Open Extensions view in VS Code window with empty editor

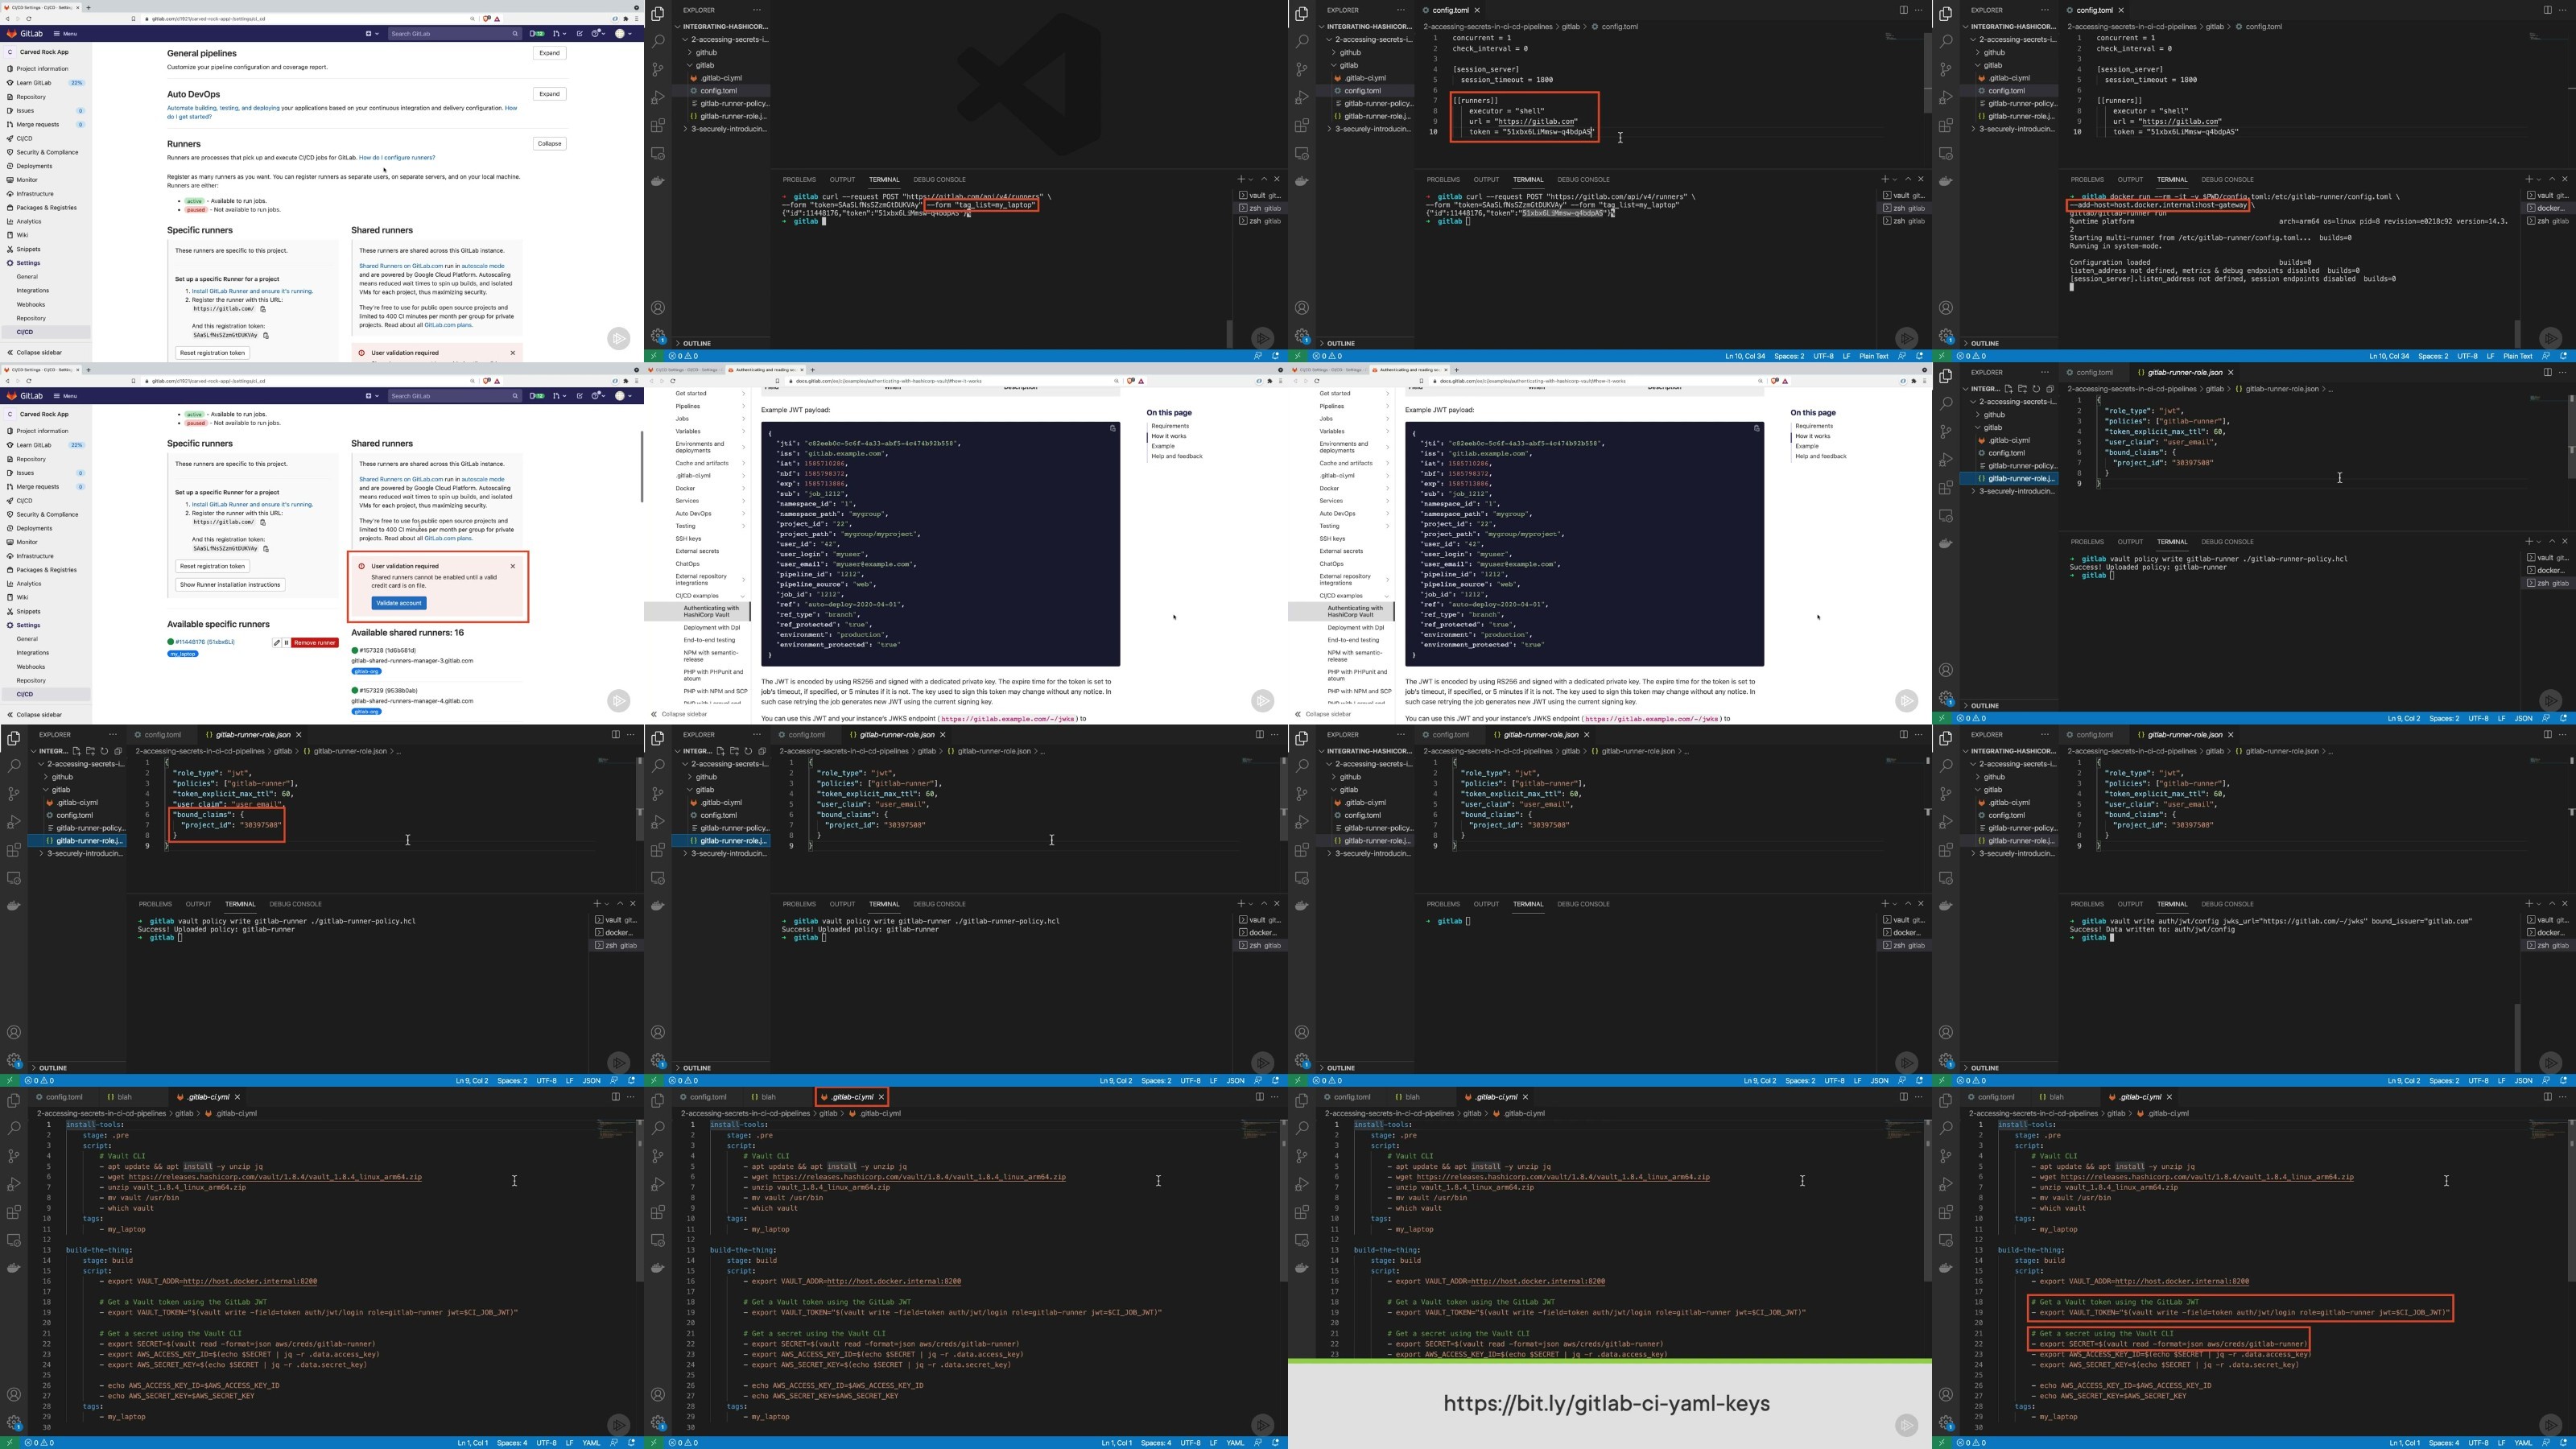658,126
